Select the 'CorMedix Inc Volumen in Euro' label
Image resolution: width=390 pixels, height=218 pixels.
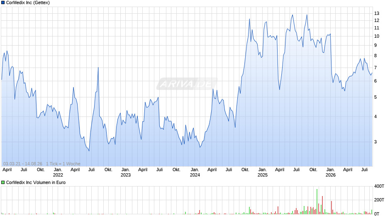tap(36, 182)
